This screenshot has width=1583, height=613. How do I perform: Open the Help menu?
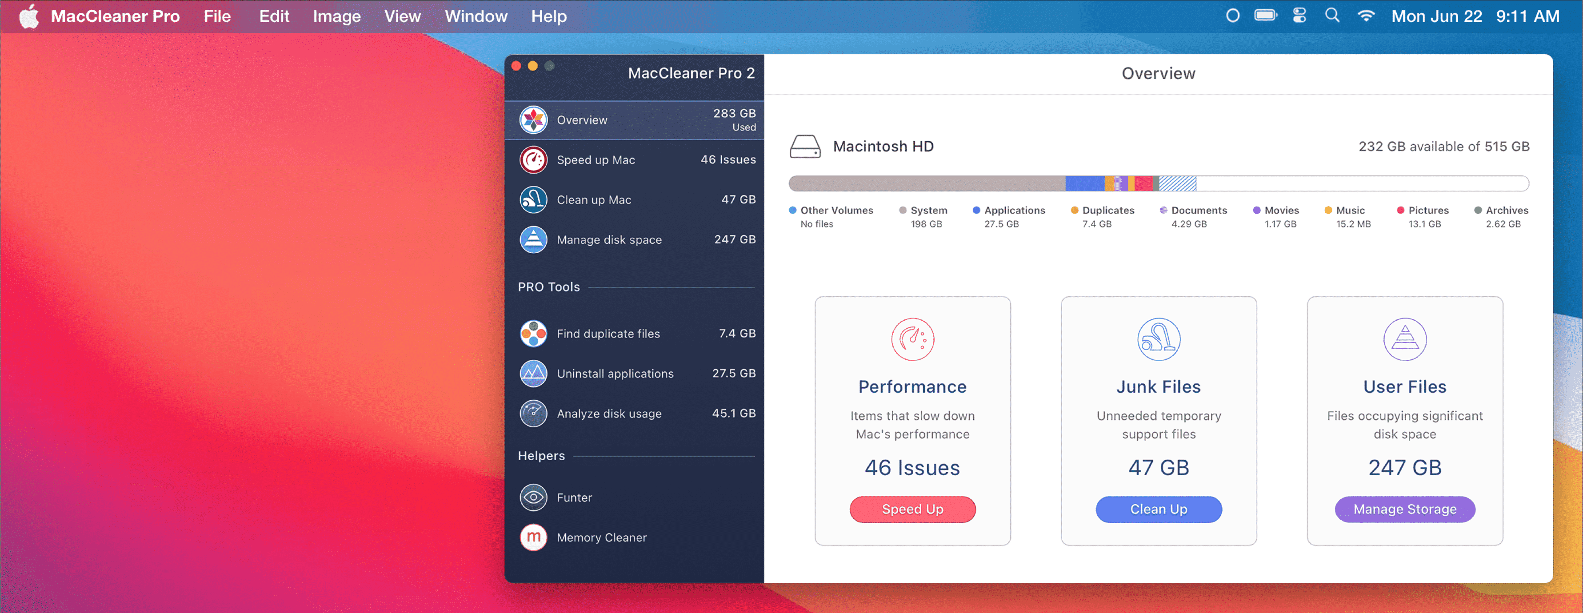pos(549,16)
